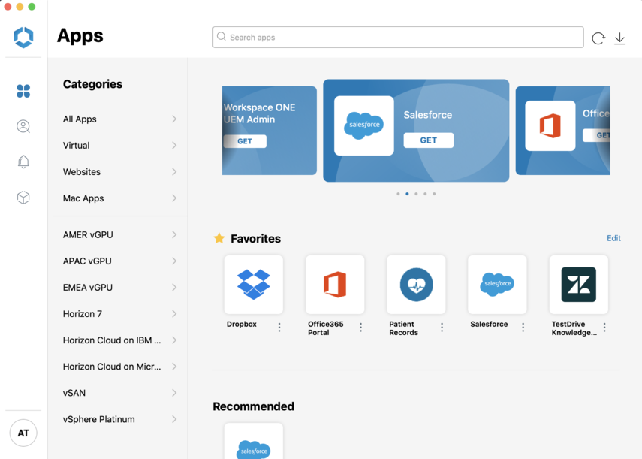Select the Mac Apps category
The width and height of the screenshot is (642, 459).
click(x=83, y=198)
